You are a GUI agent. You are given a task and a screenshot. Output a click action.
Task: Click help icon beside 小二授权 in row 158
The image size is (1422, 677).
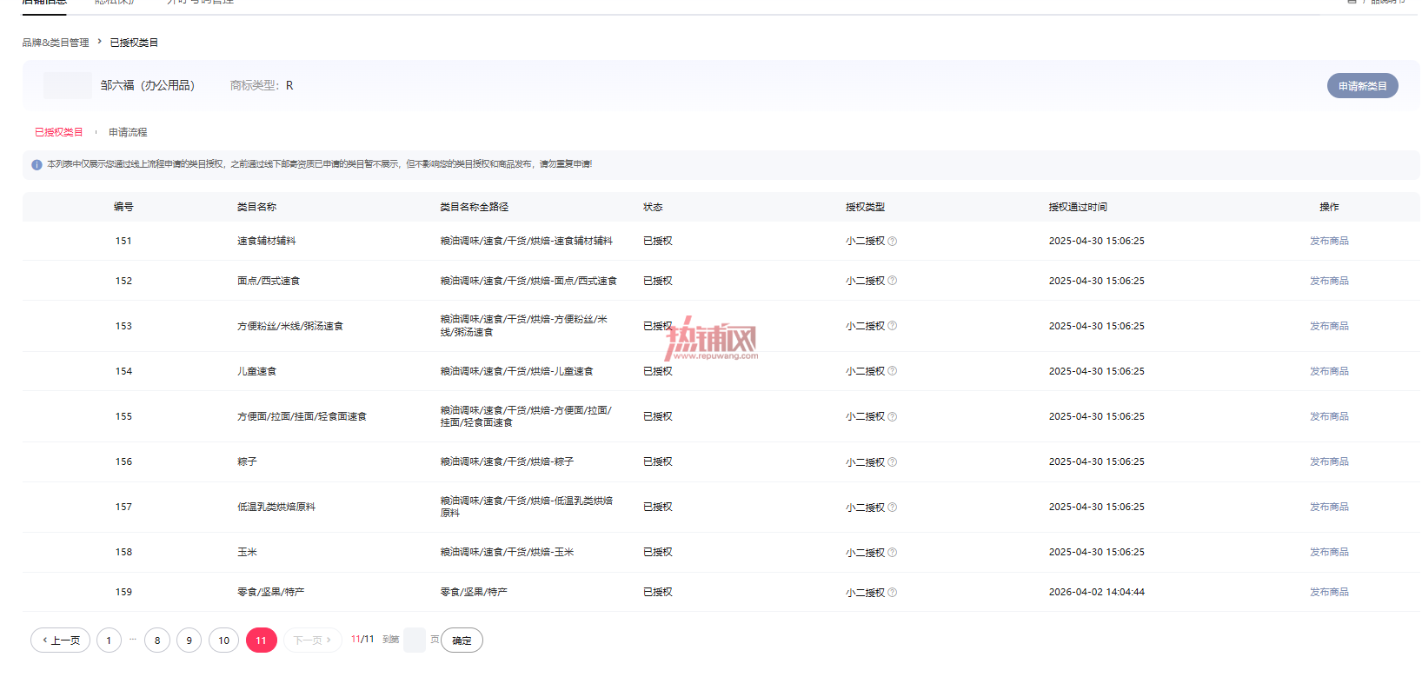[x=892, y=553]
